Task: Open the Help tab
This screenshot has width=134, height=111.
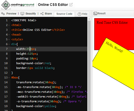Action: click(82, 14)
